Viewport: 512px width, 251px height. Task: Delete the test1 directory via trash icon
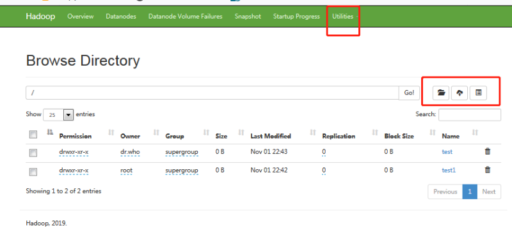point(488,170)
